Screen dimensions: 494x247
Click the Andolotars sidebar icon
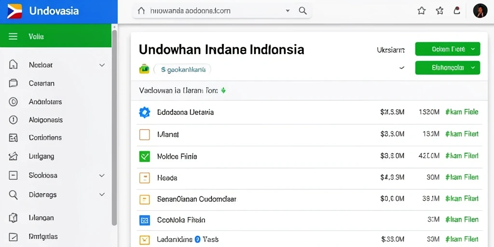coord(13,102)
